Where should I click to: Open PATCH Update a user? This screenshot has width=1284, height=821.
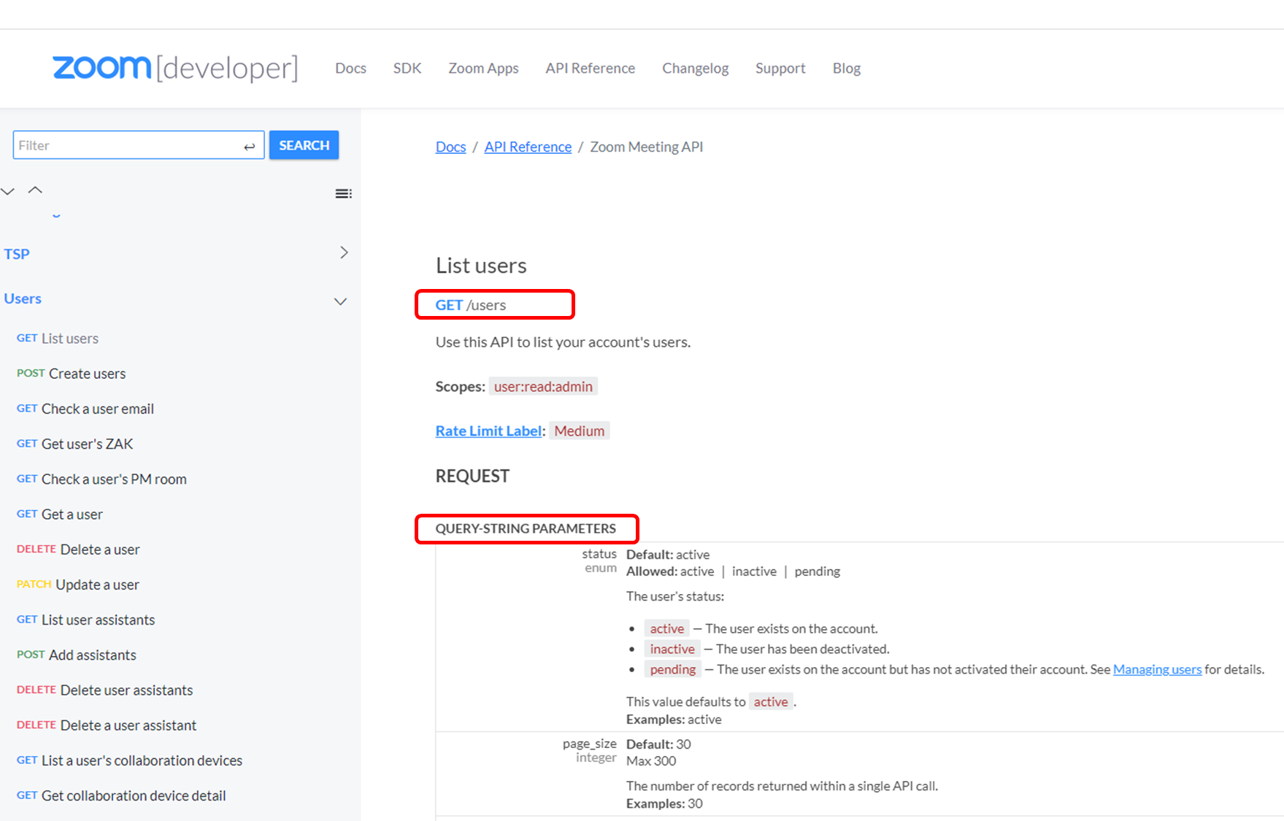point(78,585)
